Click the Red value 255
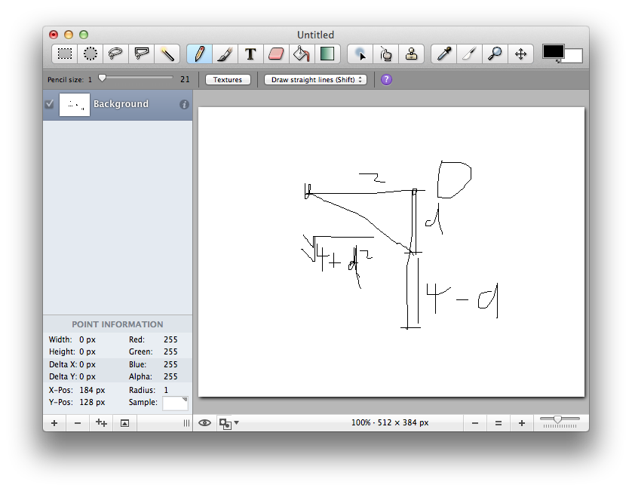Viewport: 632px width, 491px height. [170, 339]
